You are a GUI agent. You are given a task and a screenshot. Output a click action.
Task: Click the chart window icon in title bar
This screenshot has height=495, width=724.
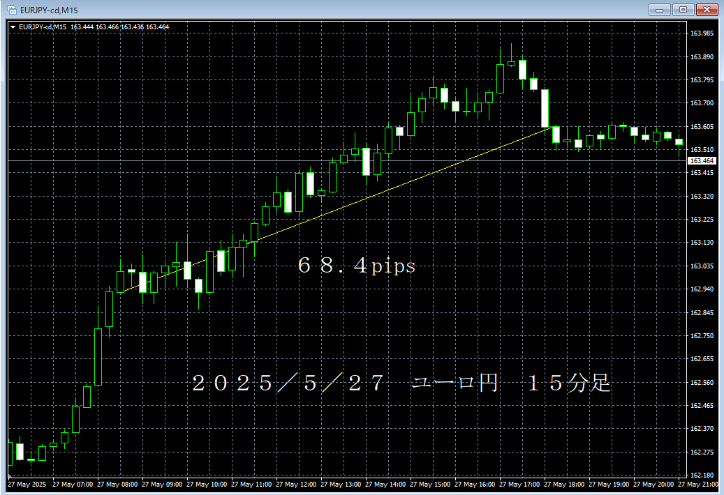pos(12,9)
